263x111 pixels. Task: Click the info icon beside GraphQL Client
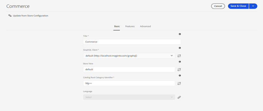(x=180, y=48)
